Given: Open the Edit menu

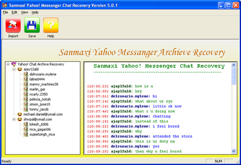Looking at the screenshot, I should point(14,12).
